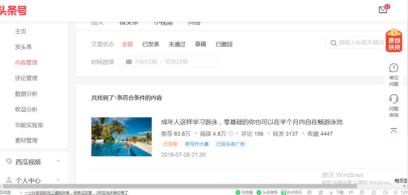Viewport: 408px width, 195px height.
Task: Click the back-to-top arrow icon
Action: [394, 130]
